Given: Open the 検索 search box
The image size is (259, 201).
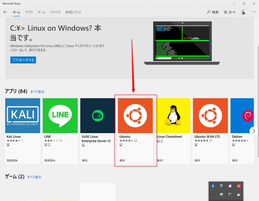Looking at the screenshot, I should point(212,12).
